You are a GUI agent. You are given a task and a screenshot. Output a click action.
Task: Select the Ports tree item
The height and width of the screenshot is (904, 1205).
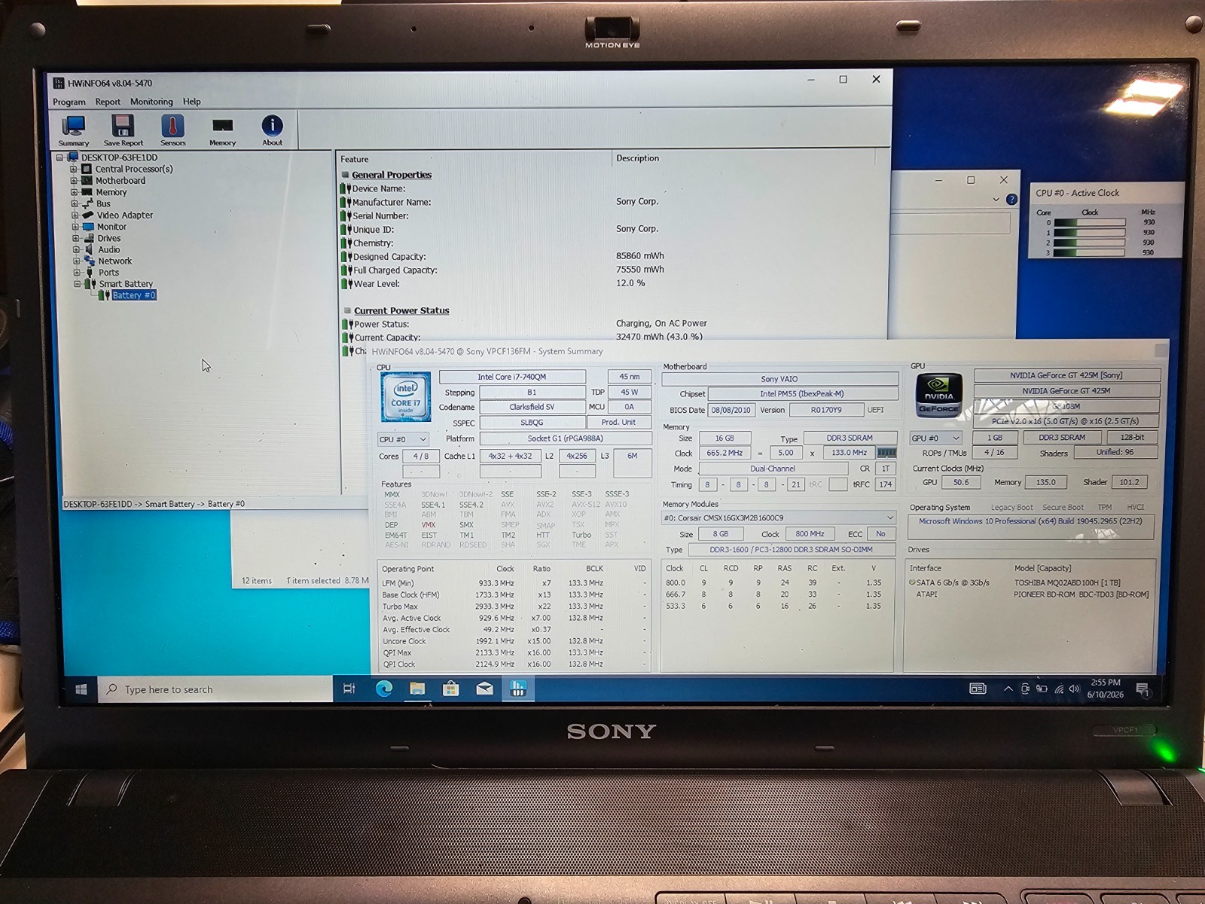108,273
